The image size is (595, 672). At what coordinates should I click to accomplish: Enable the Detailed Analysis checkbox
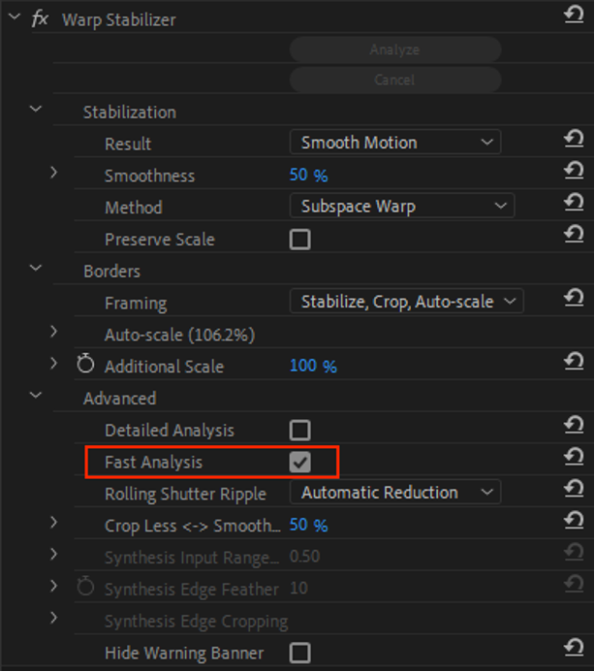[x=299, y=430]
